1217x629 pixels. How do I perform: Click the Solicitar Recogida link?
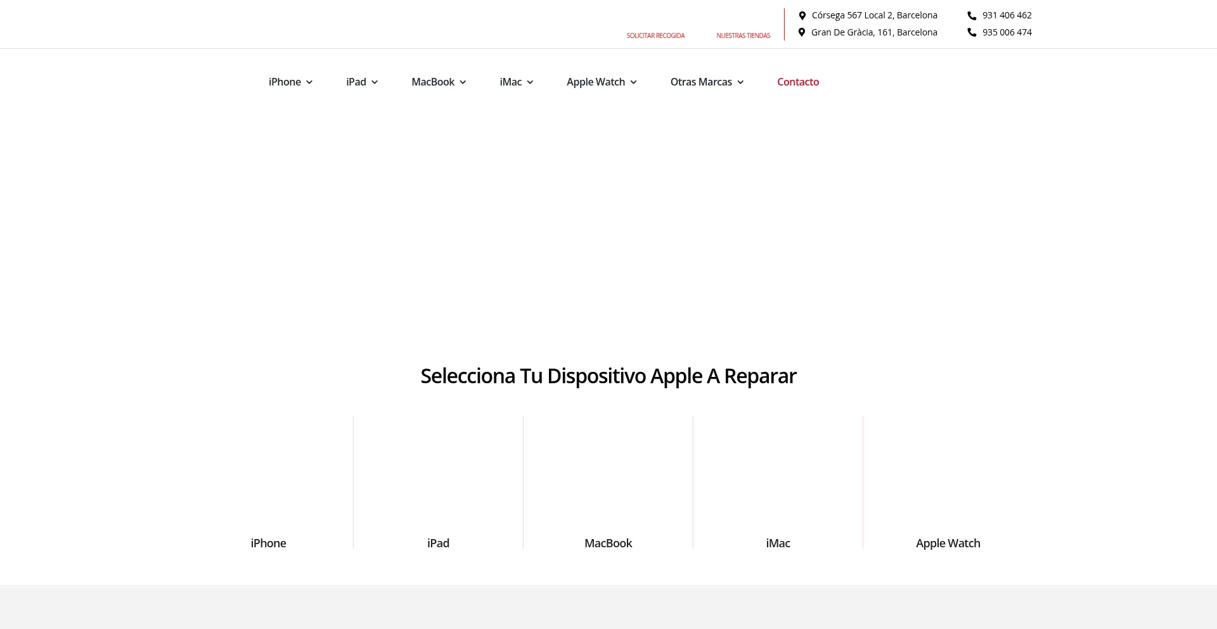coord(655,35)
